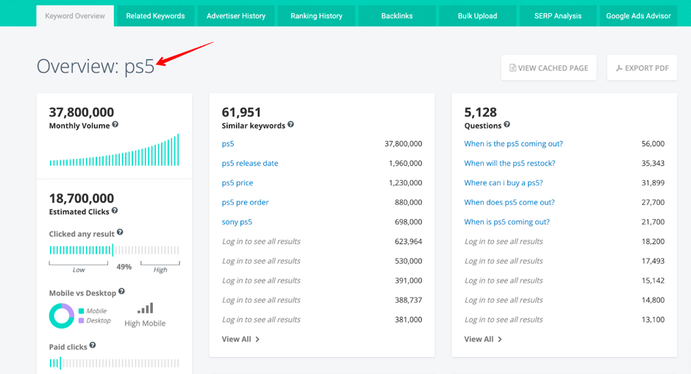Click the 5,128 questions count
The width and height of the screenshot is (691, 374).
pyautogui.click(x=480, y=112)
